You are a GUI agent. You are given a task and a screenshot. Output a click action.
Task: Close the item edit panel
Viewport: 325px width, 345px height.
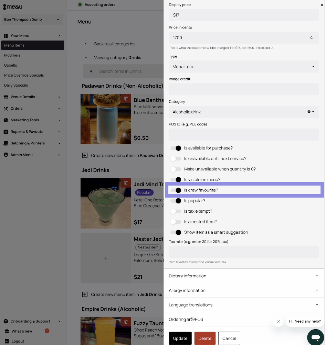322,5
